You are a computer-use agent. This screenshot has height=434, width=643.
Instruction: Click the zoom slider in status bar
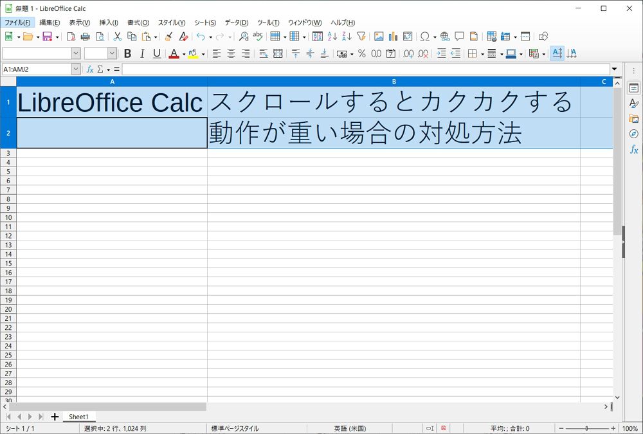pos(586,428)
